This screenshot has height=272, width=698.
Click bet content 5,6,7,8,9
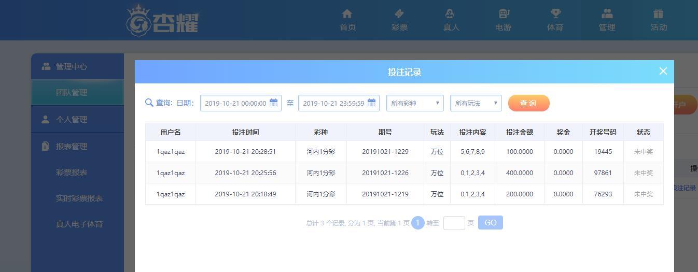click(x=472, y=152)
